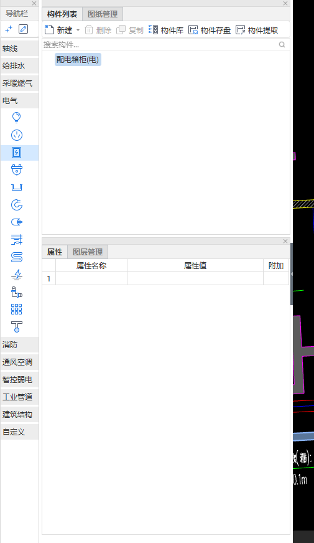This screenshot has height=543, width=314.
Task: Switch to the 图纸管理 tab
Action: click(103, 14)
